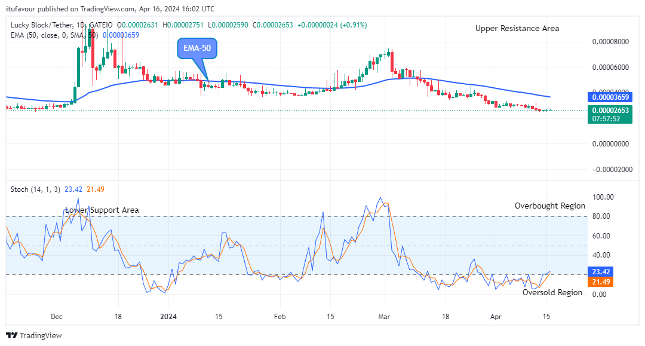The width and height of the screenshot is (645, 346).
Task: Click the Apr date on time axis
Action: point(496,317)
